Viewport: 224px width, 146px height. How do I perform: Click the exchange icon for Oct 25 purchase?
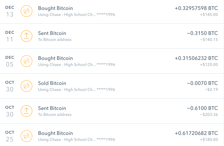(x=27, y=136)
